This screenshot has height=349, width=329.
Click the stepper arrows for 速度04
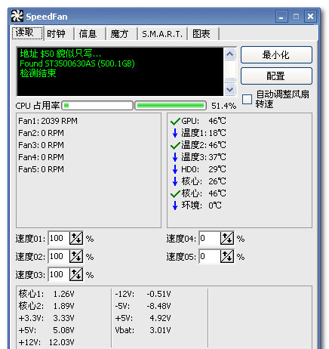click(227, 238)
